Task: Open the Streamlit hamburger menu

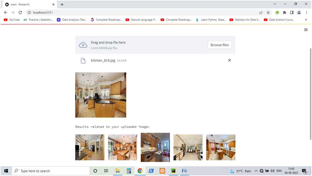Action: point(306,30)
